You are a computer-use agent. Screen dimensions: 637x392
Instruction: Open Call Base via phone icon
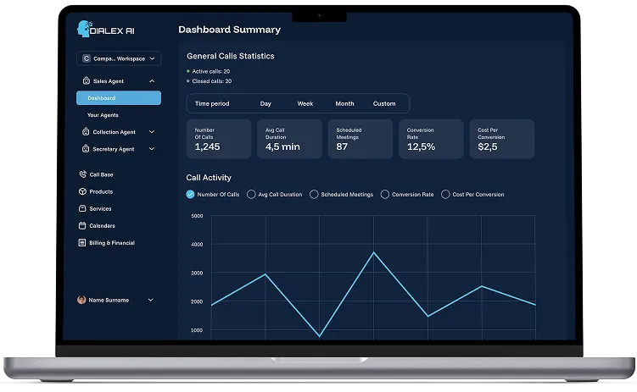pyautogui.click(x=82, y=174)
